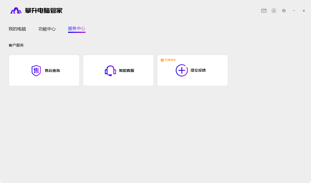Viewport: 311px width, 183px height.
Task: Click the 攀升 mountain logo icon
Action: tap(16, 10)
